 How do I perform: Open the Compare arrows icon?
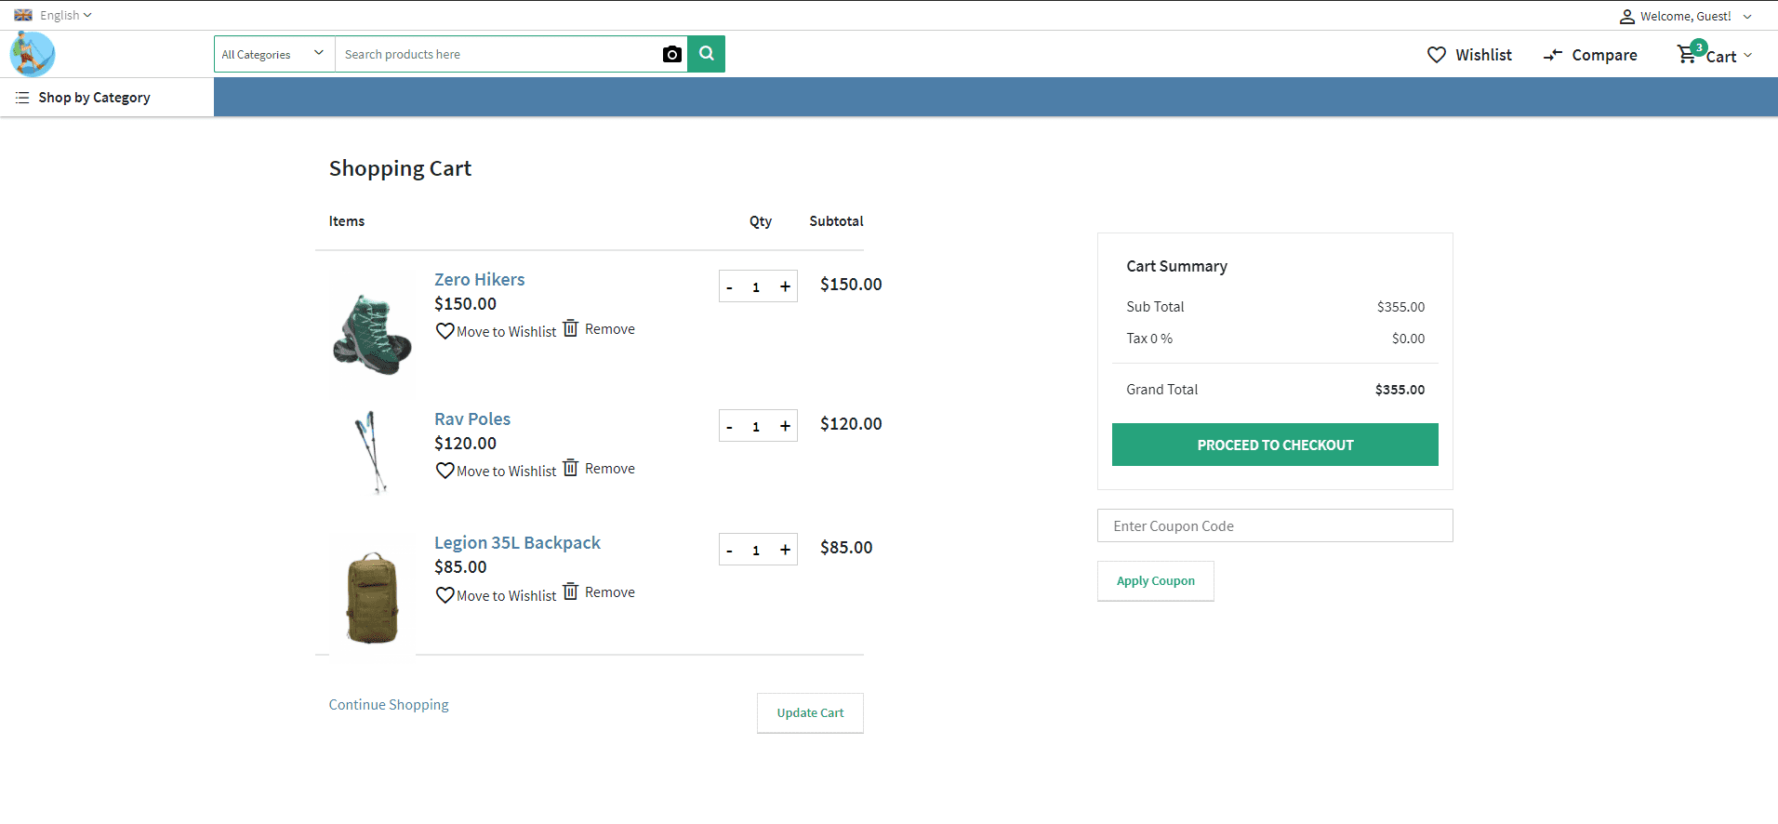point(1552,56)
